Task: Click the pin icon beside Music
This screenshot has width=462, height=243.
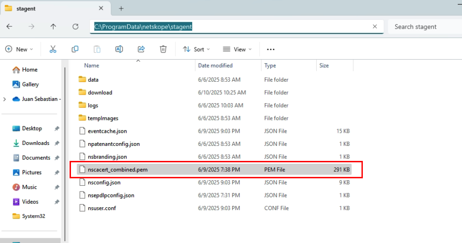Action: pos(57,187)
